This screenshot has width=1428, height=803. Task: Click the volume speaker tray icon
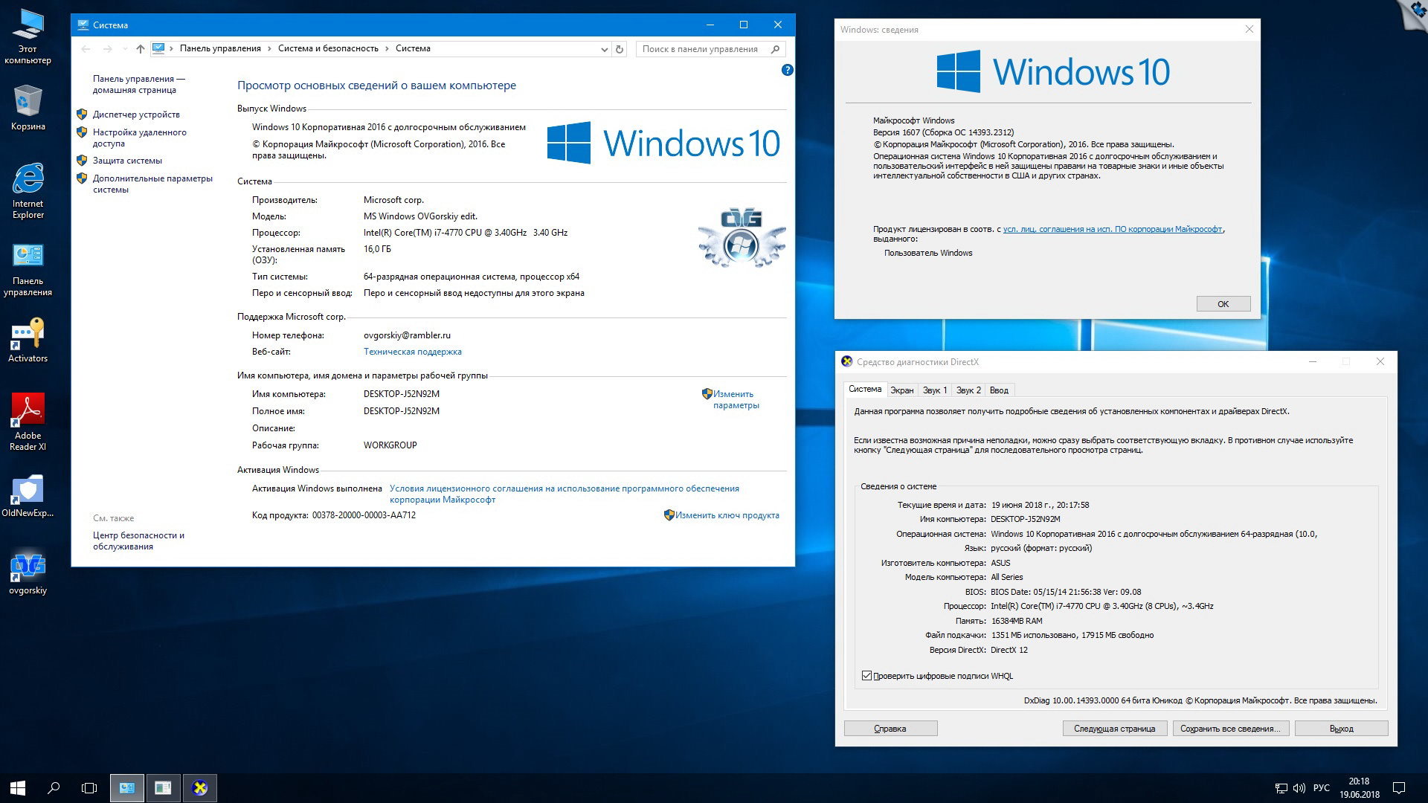[x=1299, y=788]
